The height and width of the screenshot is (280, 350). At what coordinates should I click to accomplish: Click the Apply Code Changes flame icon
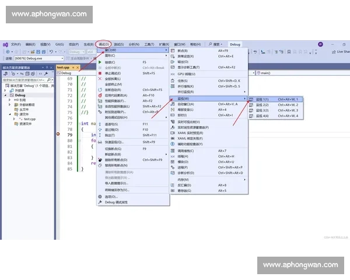(x=100, y=95)
